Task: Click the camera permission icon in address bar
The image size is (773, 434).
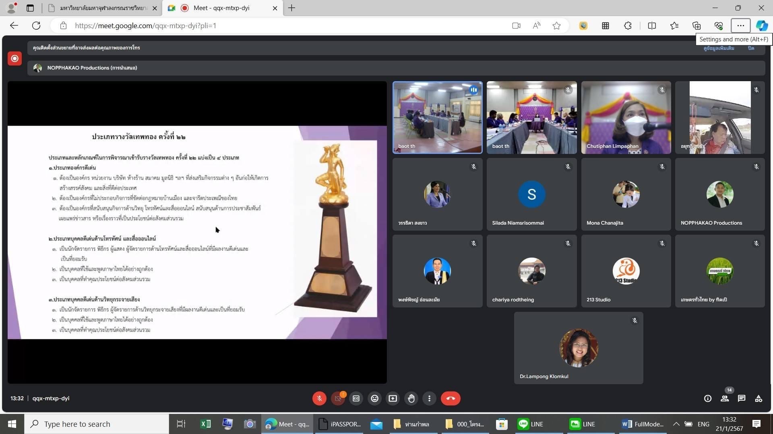Action: click(x=516, y=26)
